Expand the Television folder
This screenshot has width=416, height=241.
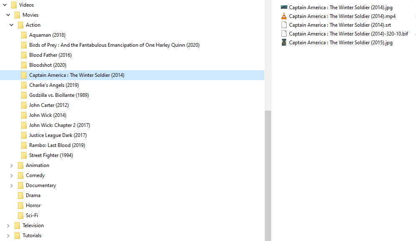pos(8,226)
